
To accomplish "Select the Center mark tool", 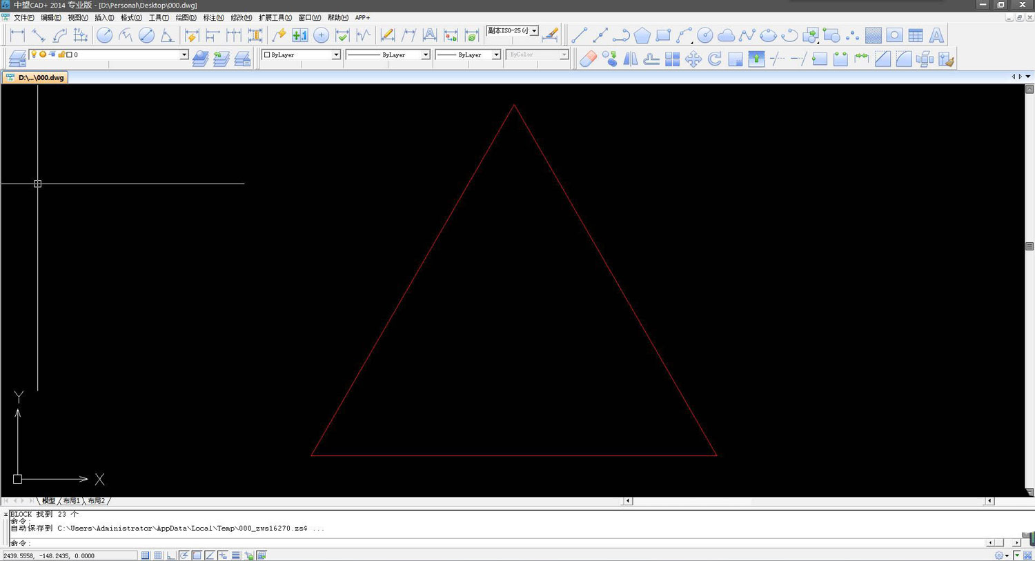I will tap(321, 35).
